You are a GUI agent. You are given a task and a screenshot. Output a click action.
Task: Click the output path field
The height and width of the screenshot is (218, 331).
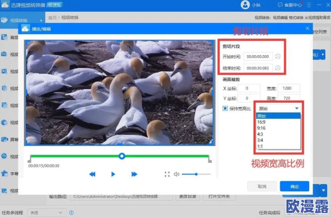[x=121, y=197]
